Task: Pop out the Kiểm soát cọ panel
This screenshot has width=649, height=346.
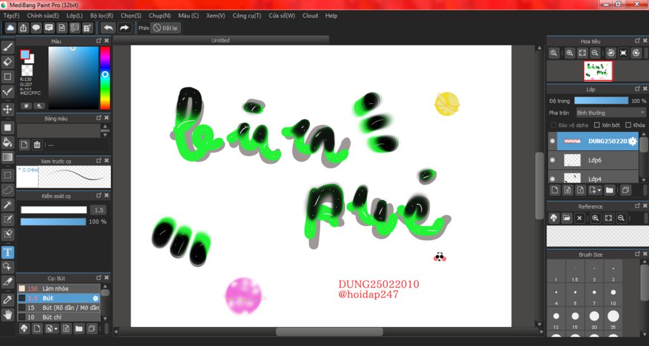Action: [x=99, y=195]
